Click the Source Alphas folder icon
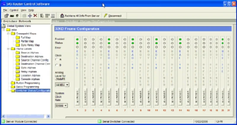The image size is (237, 125). (x=18, y=52)
